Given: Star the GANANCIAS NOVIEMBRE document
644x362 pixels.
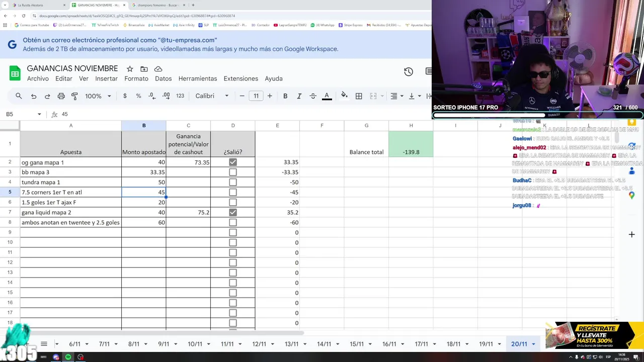Looking at the screenshot, I should click(130, 69).
